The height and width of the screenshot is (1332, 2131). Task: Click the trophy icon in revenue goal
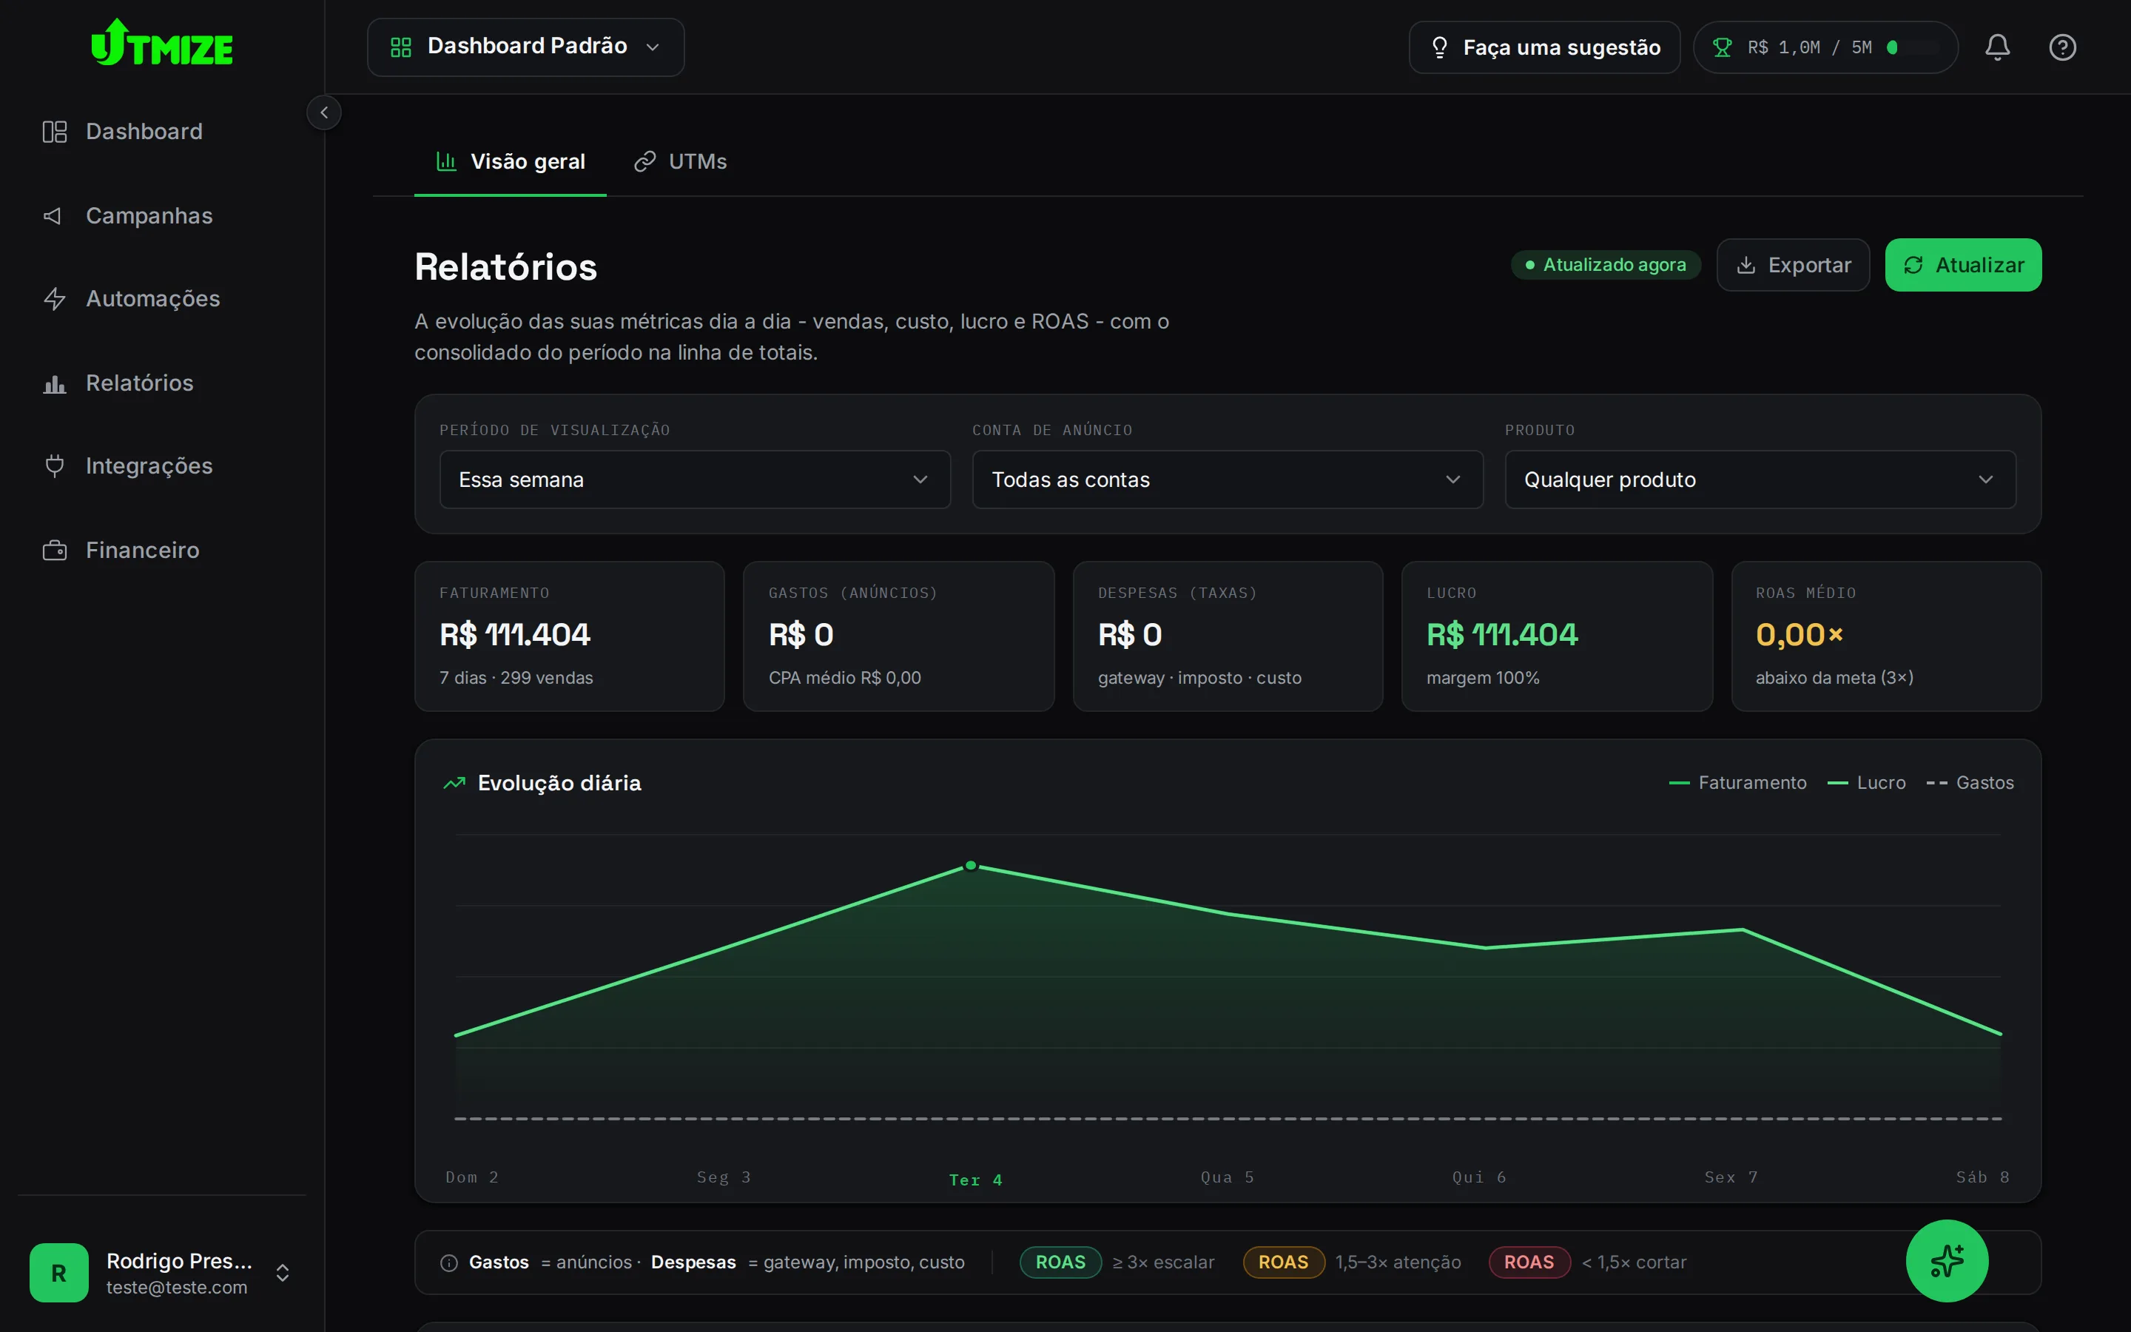(1723, 47)
